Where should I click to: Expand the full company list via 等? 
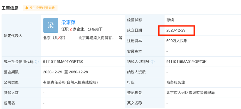(121, 38)
